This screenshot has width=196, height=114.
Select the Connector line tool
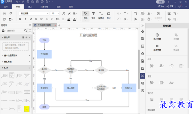pyautogui.click(x=101, y=16)
